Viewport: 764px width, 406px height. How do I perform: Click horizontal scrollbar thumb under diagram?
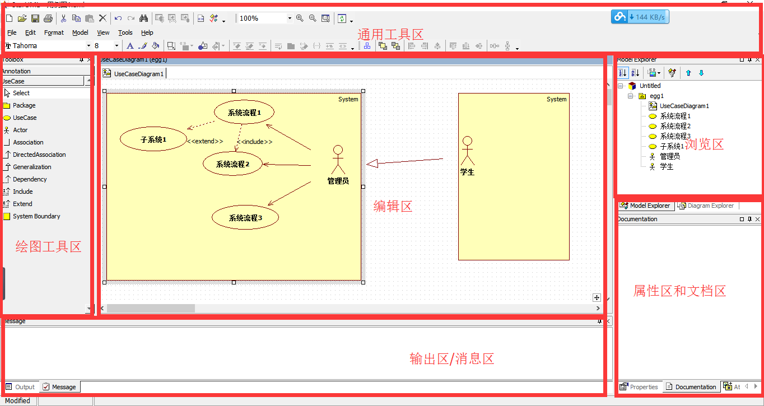click(151, 308)
